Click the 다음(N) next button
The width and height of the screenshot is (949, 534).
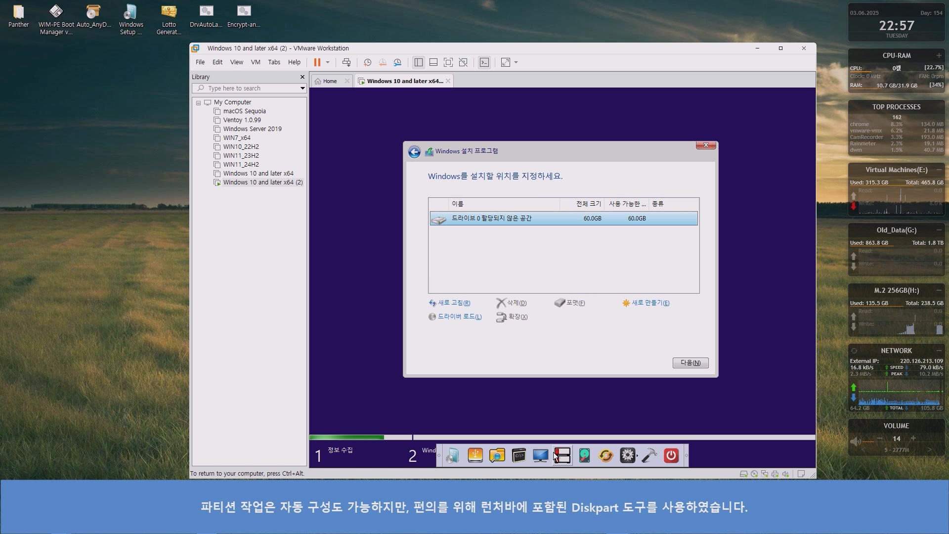pyautogui.click(x=690, y=363)
